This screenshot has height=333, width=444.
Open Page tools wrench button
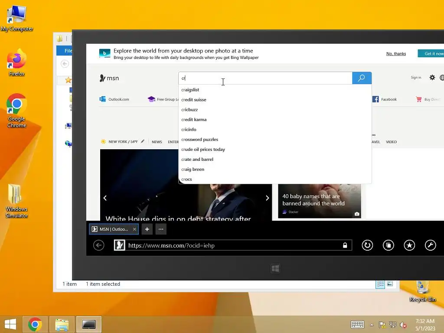coord(431,245)
